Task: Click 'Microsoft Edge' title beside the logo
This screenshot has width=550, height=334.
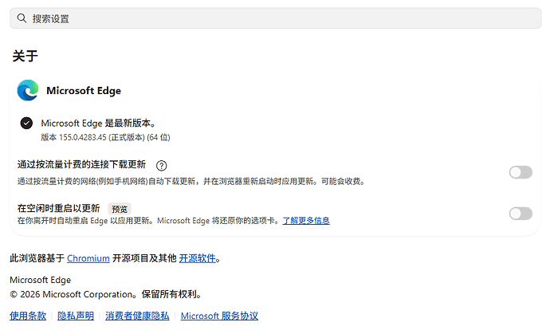Action: [x=84, y=91]
